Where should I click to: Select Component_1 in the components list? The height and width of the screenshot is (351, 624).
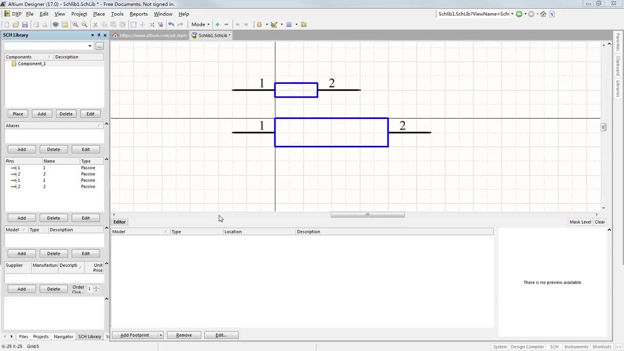pos(32,64)
